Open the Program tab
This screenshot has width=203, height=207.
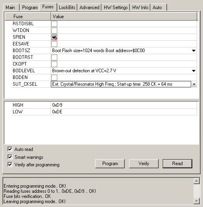click(x=30, y=8)
